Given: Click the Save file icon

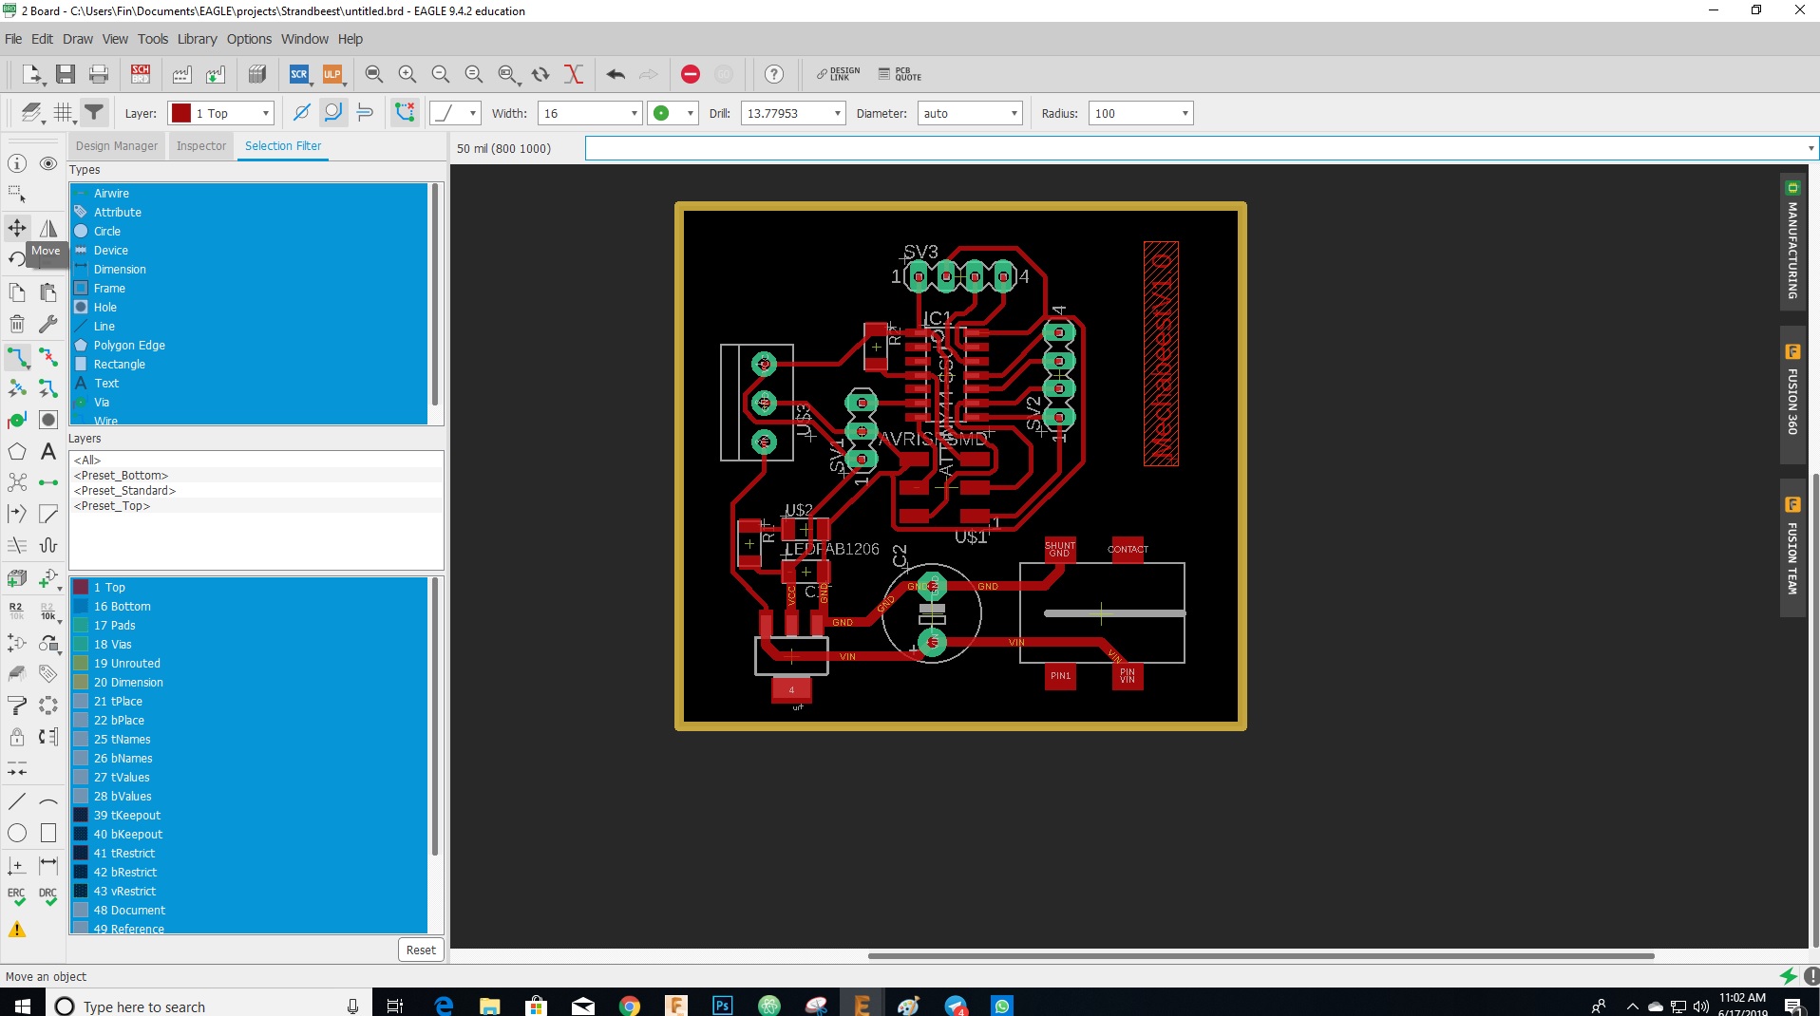Looking at the screenshot, I should pyautogui.click(x=66, y=74).
